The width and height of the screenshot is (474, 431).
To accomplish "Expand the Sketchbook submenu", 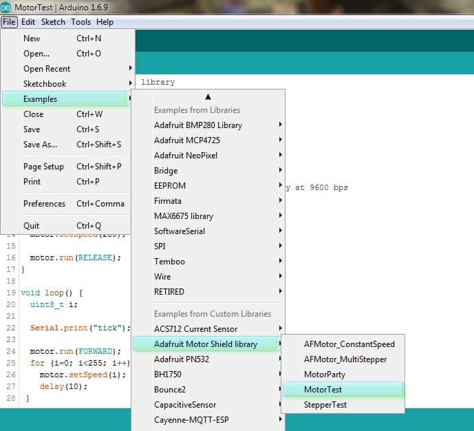I will (67, 84).
